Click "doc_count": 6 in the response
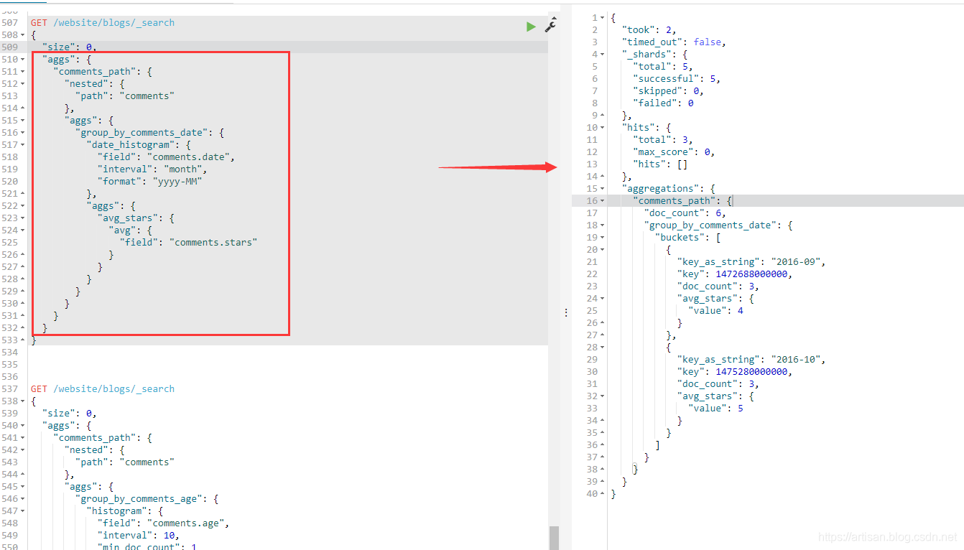Image resolution: width=964 pixels, height=550 pixels. [x=685, y=213]
